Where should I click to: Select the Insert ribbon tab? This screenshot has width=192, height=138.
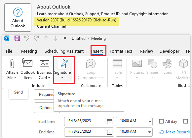coord(97,51)
